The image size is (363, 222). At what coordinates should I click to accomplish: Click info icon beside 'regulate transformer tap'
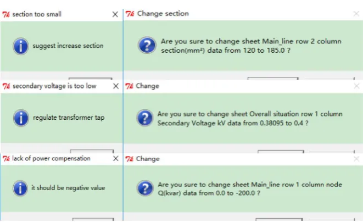click(21, 118)
